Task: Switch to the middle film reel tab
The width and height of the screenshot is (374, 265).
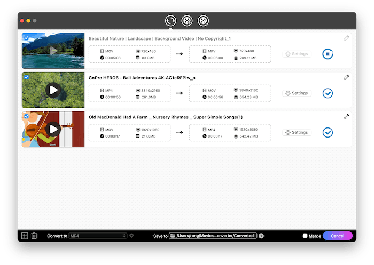Action: pyautogui.click(x=186, y=21)
